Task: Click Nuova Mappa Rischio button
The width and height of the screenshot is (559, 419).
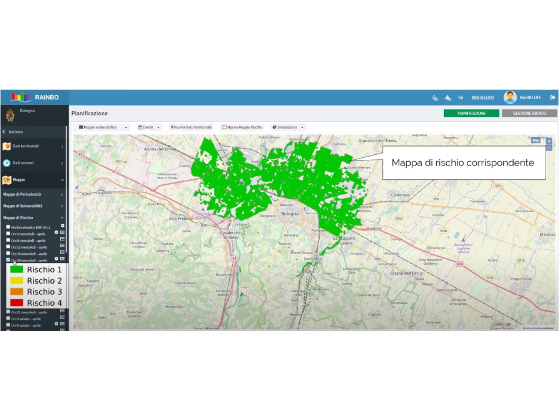Action: click(242, 127)
